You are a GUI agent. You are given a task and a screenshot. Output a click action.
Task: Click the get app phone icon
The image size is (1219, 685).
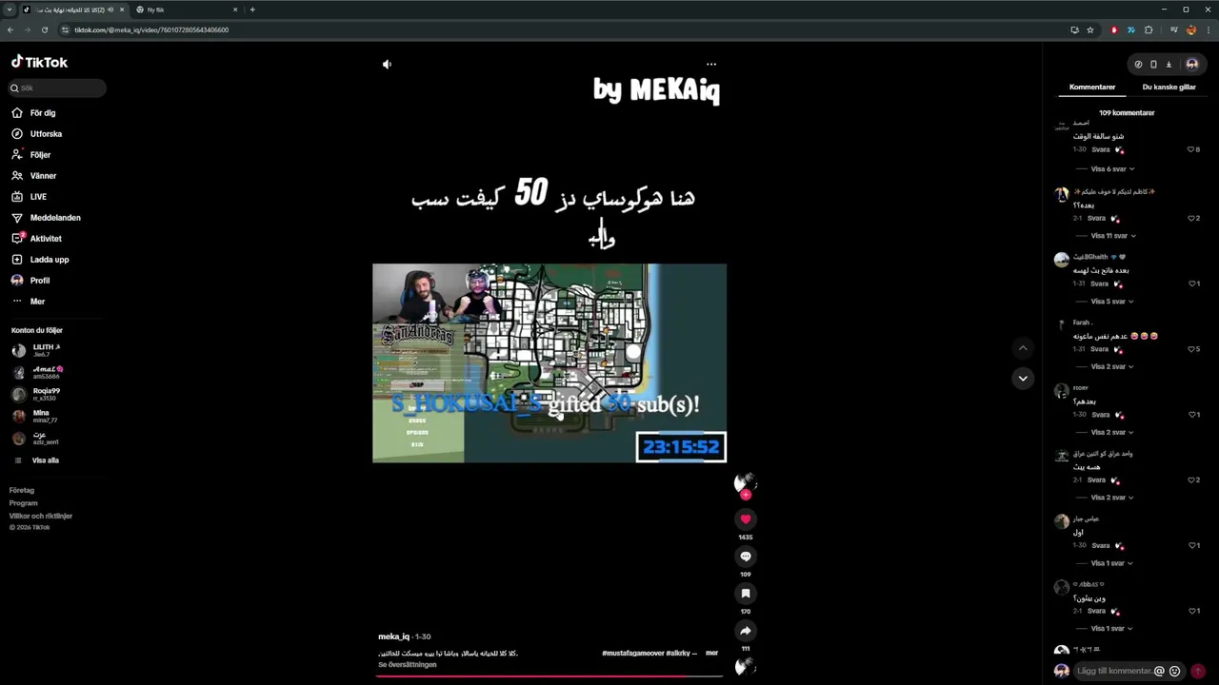coord(1153,65)
